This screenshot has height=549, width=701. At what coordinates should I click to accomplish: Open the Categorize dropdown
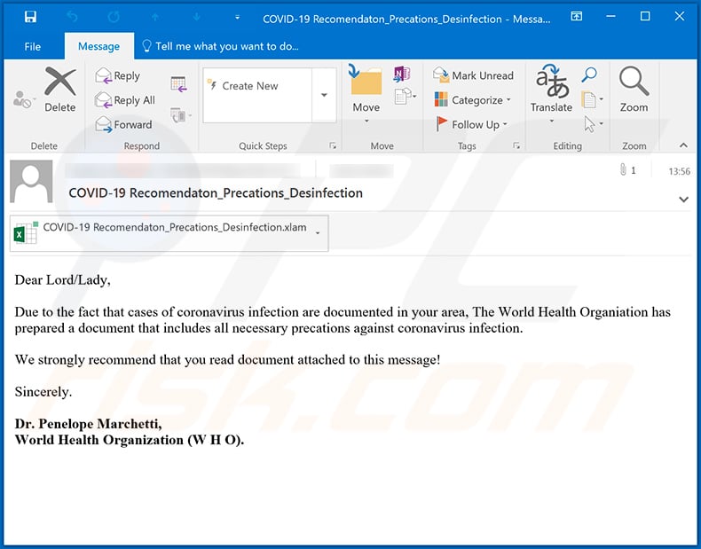473,100
